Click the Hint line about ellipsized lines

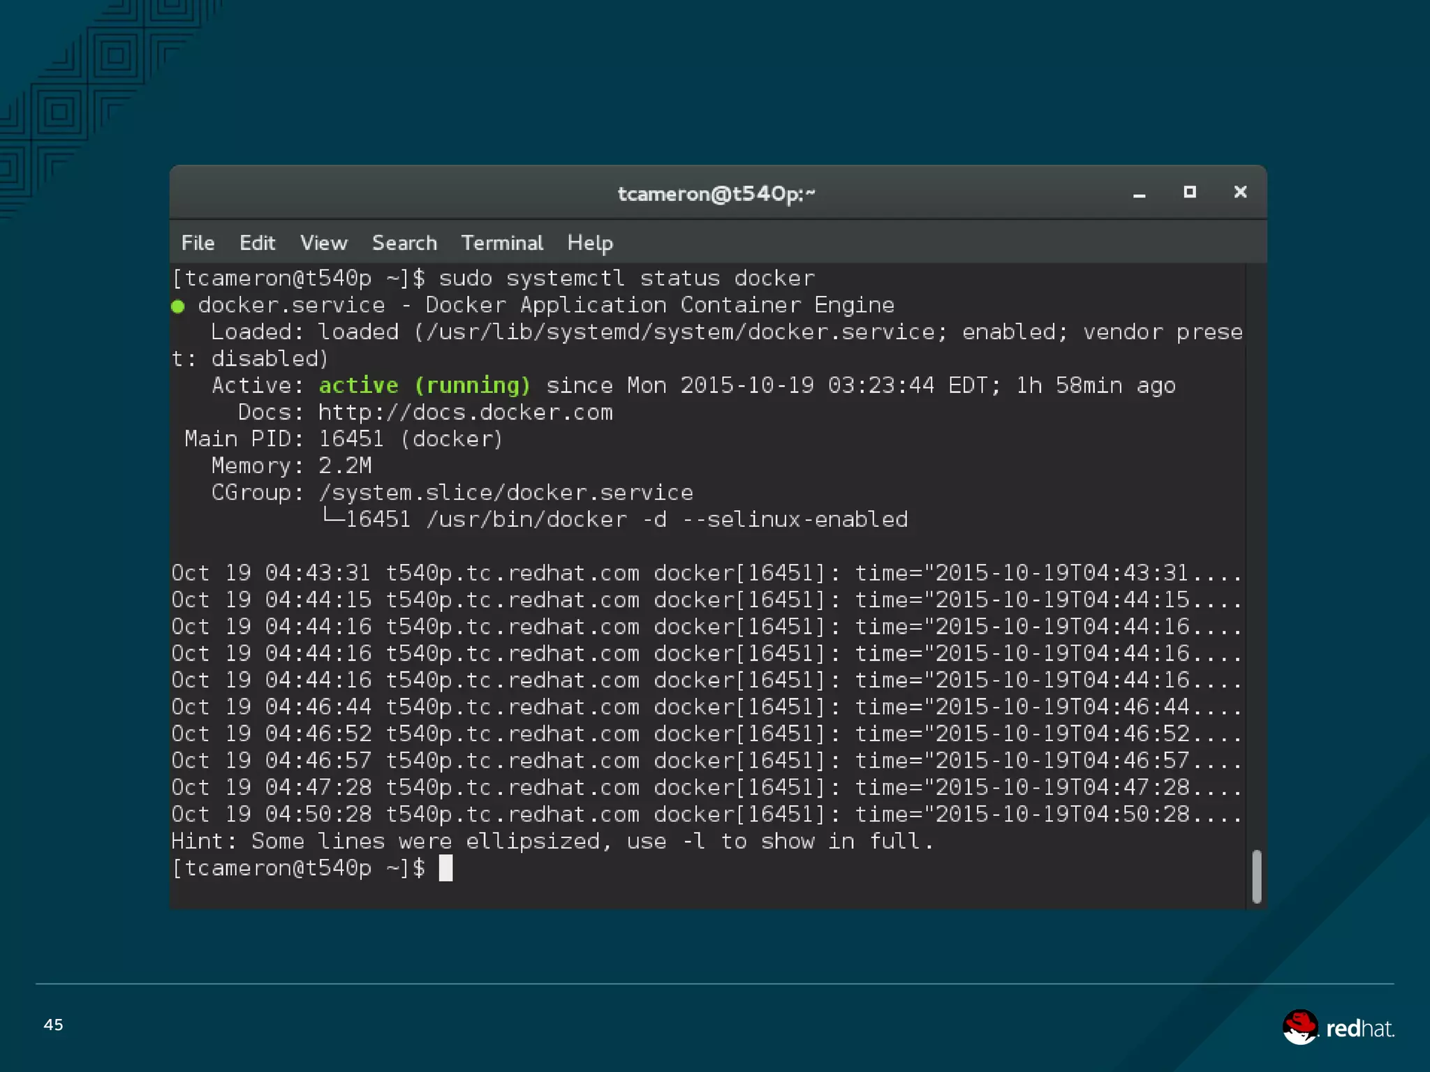click(x=552, y=841)
